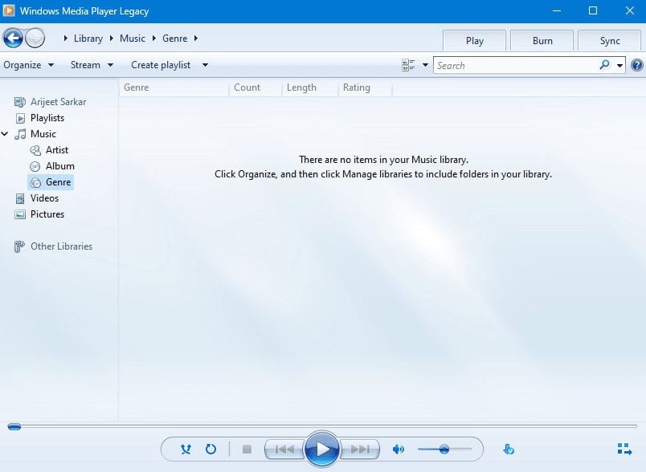The image size is (646, 472).
Task: Open the Create playlist dropdown arrow
Action: click(205, 65)
